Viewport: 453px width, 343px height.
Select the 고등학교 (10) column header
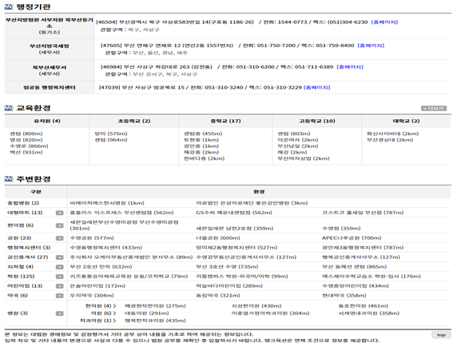point(317,122)
